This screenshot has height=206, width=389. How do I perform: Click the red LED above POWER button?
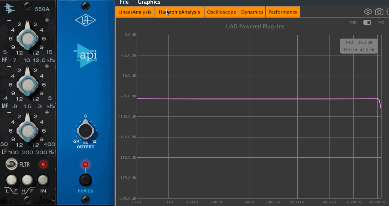(x=85, y=164)
